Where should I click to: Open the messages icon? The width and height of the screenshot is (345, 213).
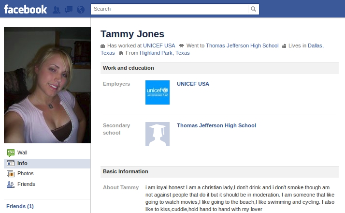point(69,10)
